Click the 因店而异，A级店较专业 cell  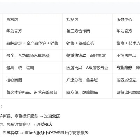click(x=87, y=68)
